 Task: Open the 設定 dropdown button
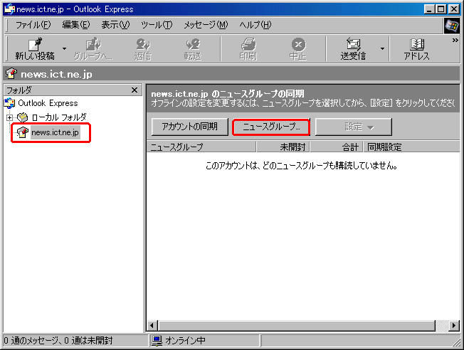coord(353,127)
